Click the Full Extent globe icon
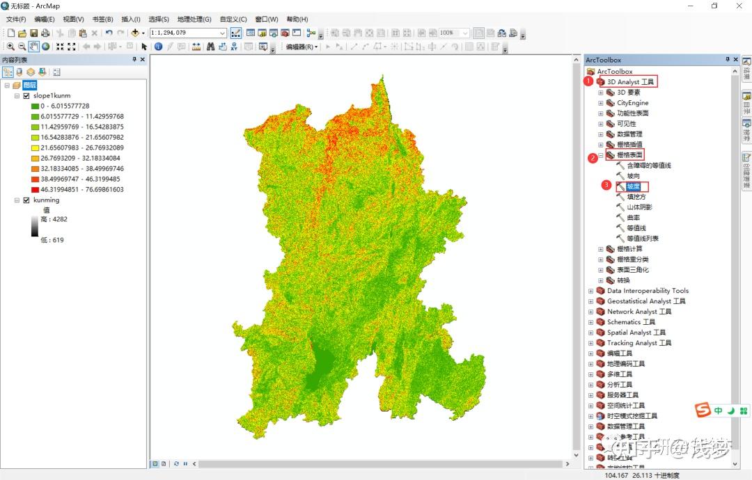The image size is (752, 480). coord(44,47)
